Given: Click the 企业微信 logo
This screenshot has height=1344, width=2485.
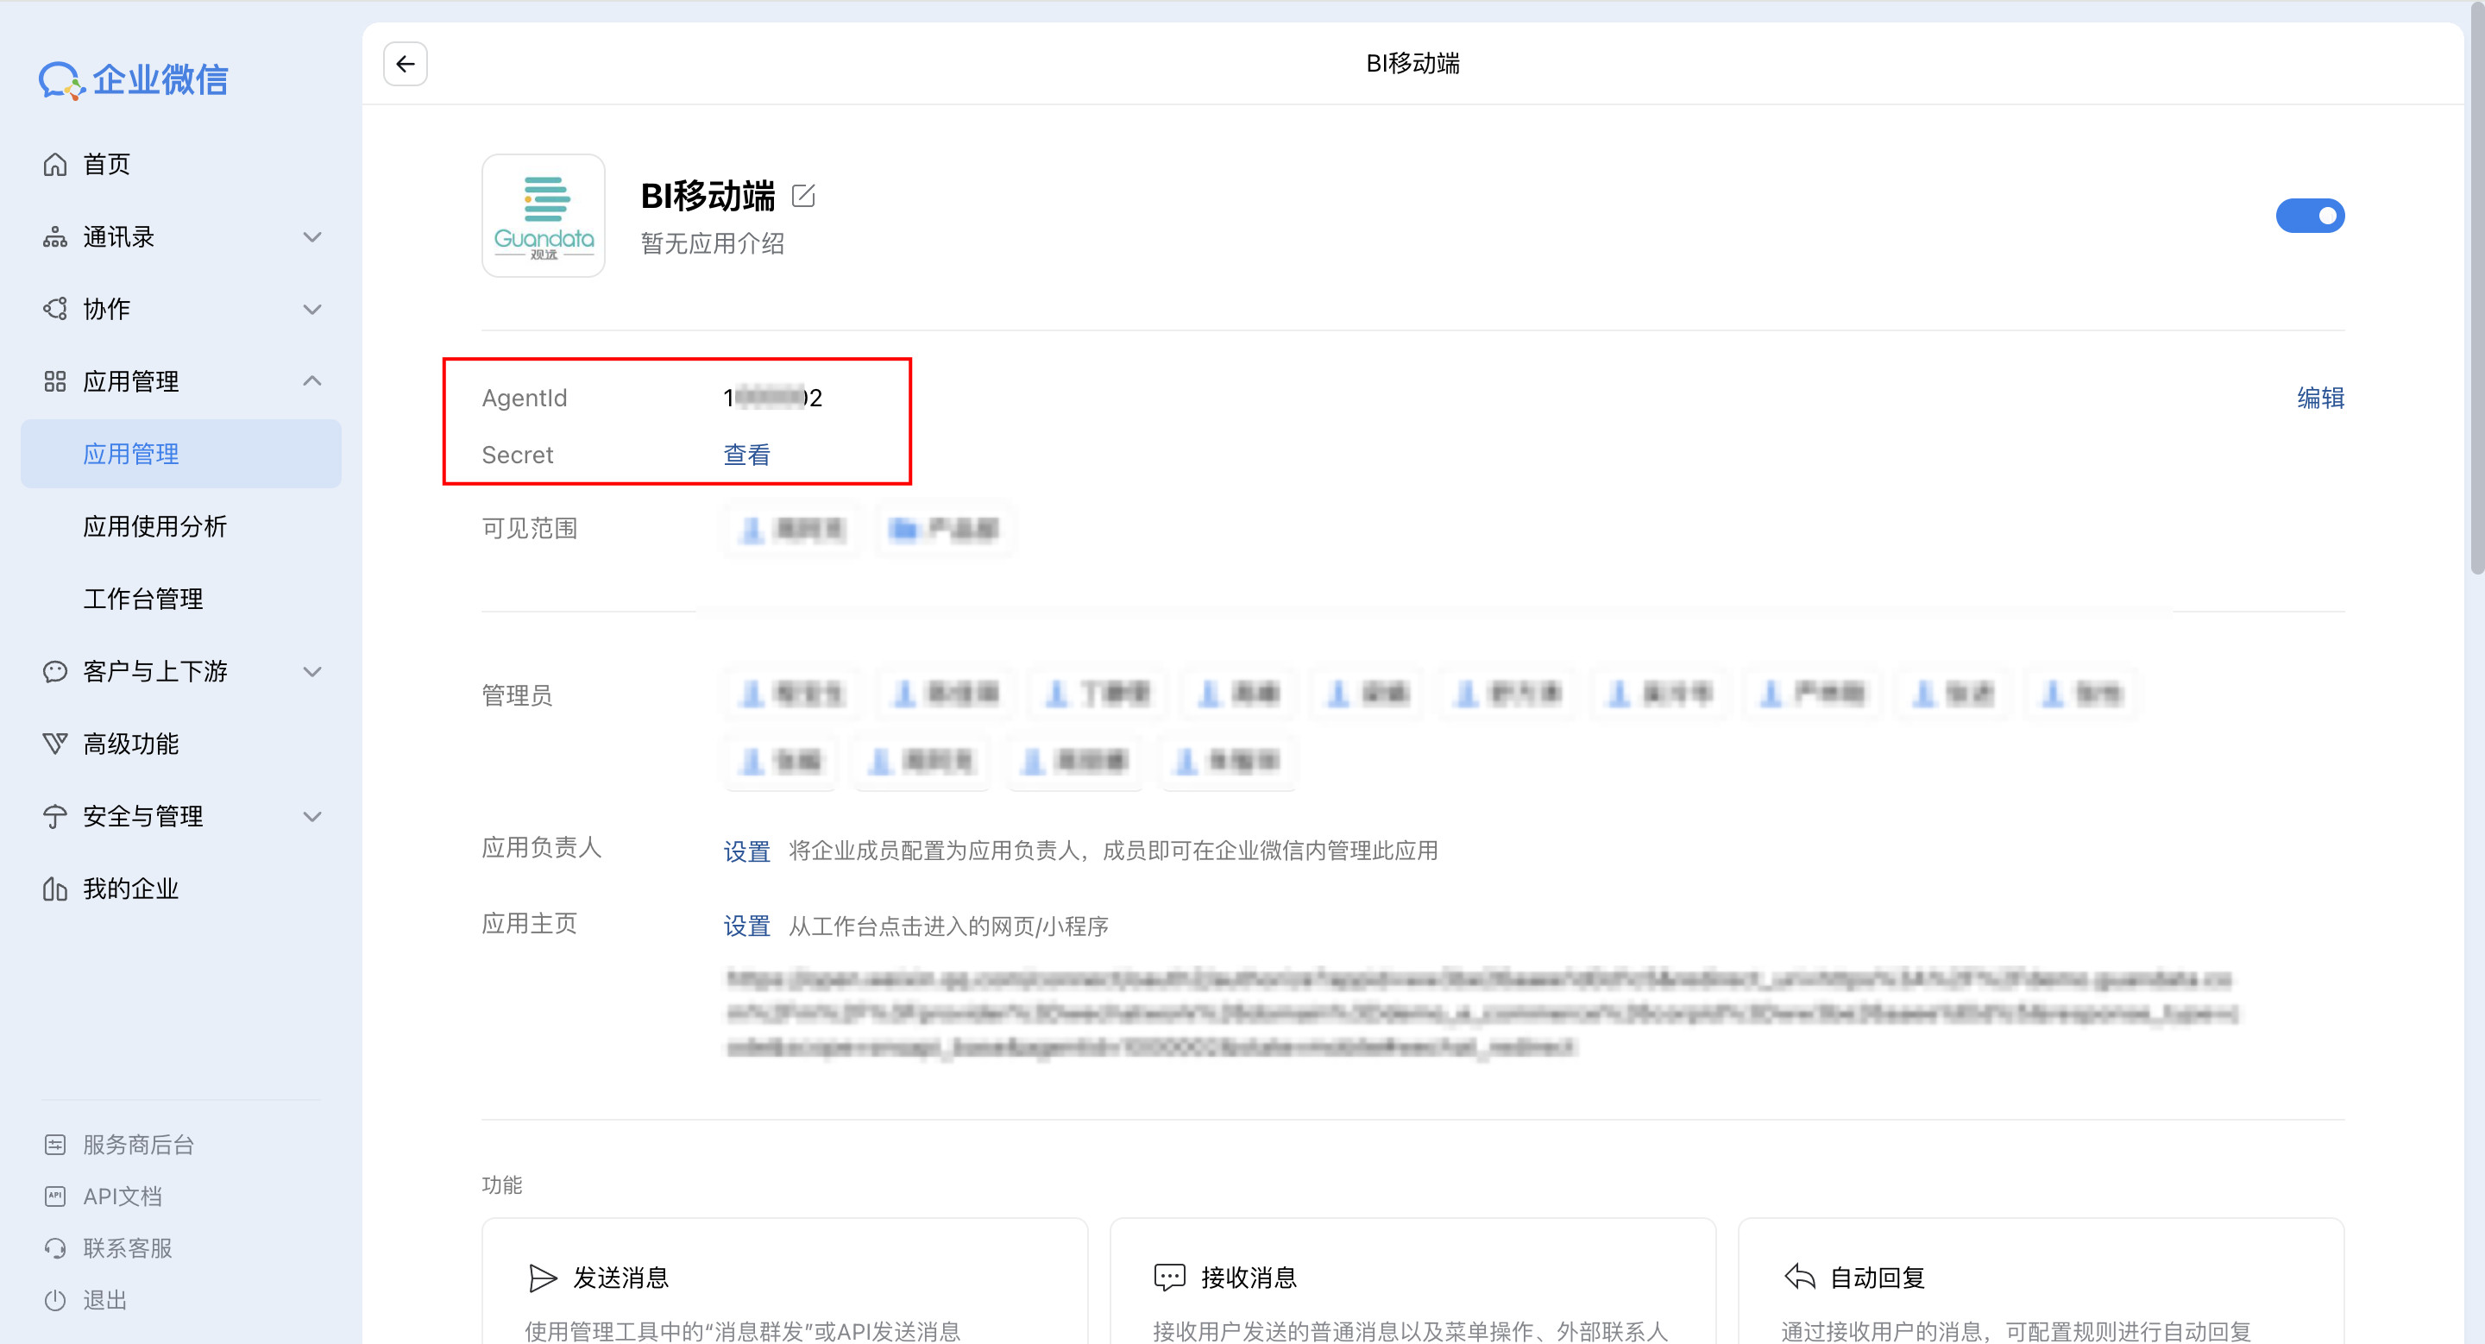Looking at the screenshot, I should click(133, 80).
